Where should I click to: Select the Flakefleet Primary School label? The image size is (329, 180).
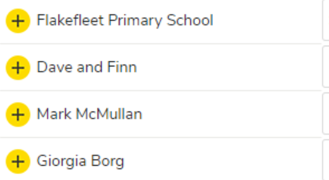(125, 21)
